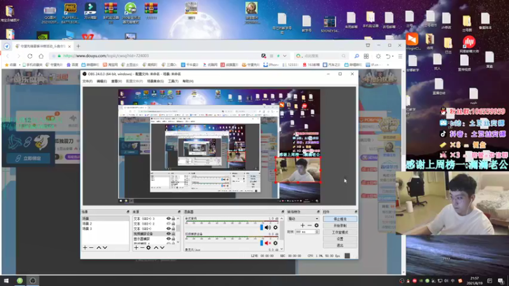This screenshot has width=509, height=286.
Task: Go to the browser home page
Action: tap(41, 56)
